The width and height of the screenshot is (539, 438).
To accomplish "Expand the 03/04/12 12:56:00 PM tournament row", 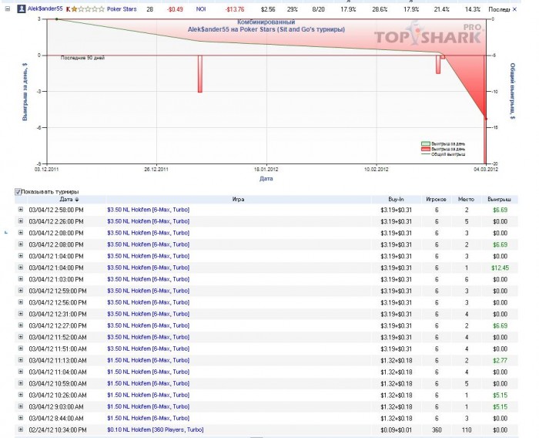I will (21, 302).
